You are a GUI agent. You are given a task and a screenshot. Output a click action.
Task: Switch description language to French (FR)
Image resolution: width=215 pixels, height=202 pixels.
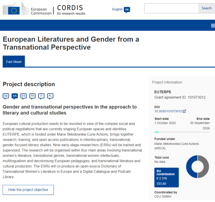tap(32, 96)
